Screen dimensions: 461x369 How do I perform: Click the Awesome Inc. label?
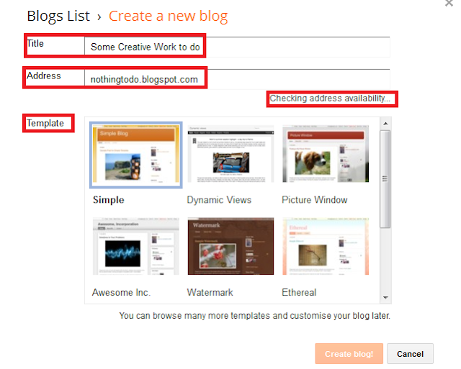[x=122, y=292]
